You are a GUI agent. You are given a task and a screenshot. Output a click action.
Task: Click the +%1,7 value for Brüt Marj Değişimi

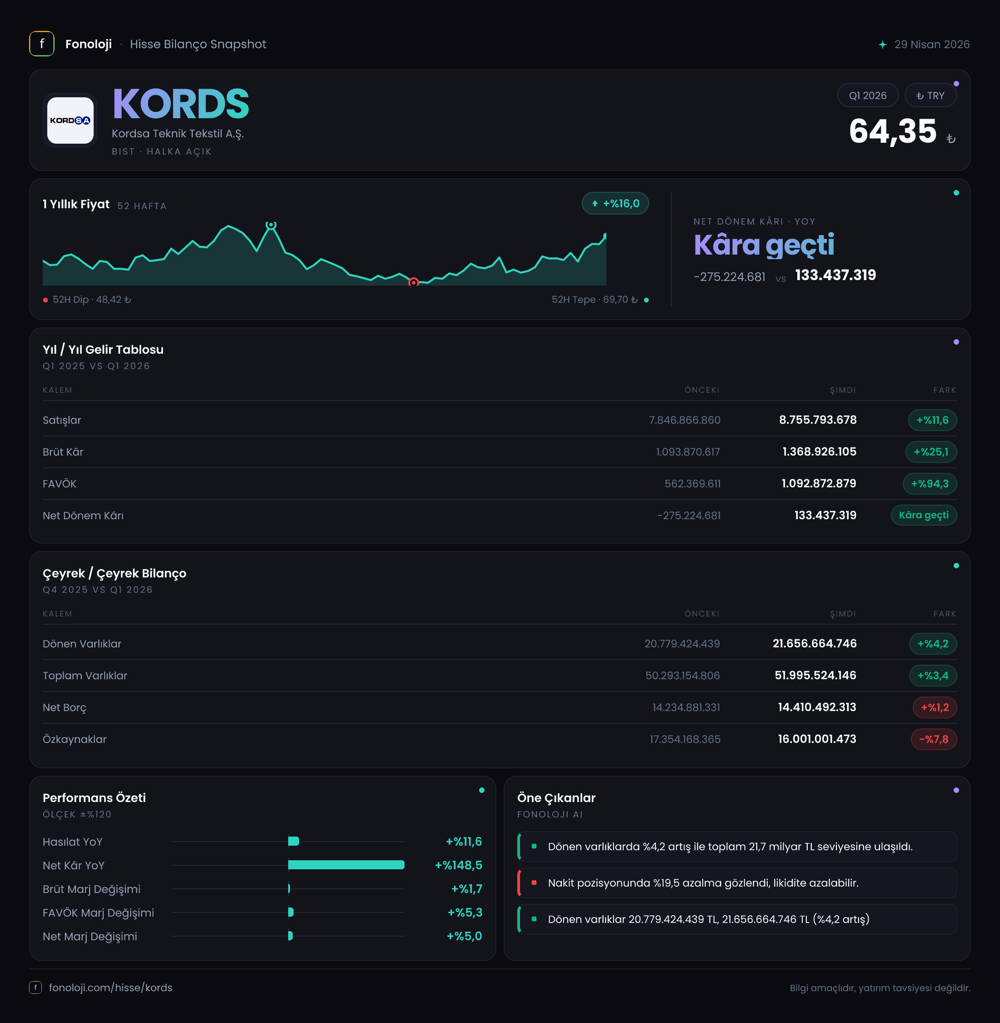pos(467,889)
